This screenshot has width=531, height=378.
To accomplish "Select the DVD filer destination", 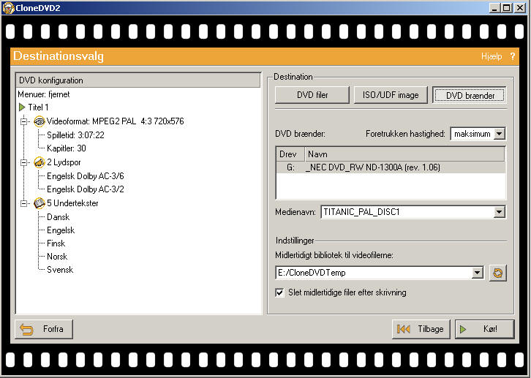I will click(312, 95).
